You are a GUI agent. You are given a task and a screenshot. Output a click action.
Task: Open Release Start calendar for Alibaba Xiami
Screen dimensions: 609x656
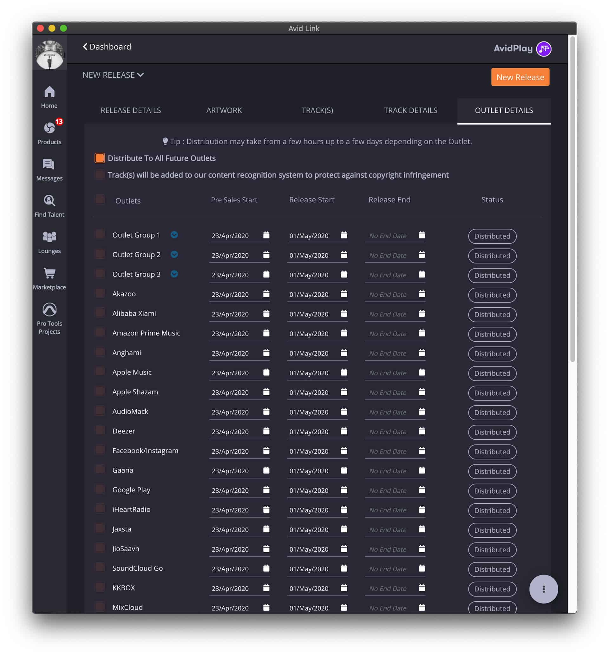[x=344, y=313]
